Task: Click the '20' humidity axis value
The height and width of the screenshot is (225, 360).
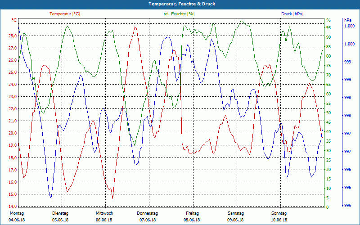Action: click(328, 170)
